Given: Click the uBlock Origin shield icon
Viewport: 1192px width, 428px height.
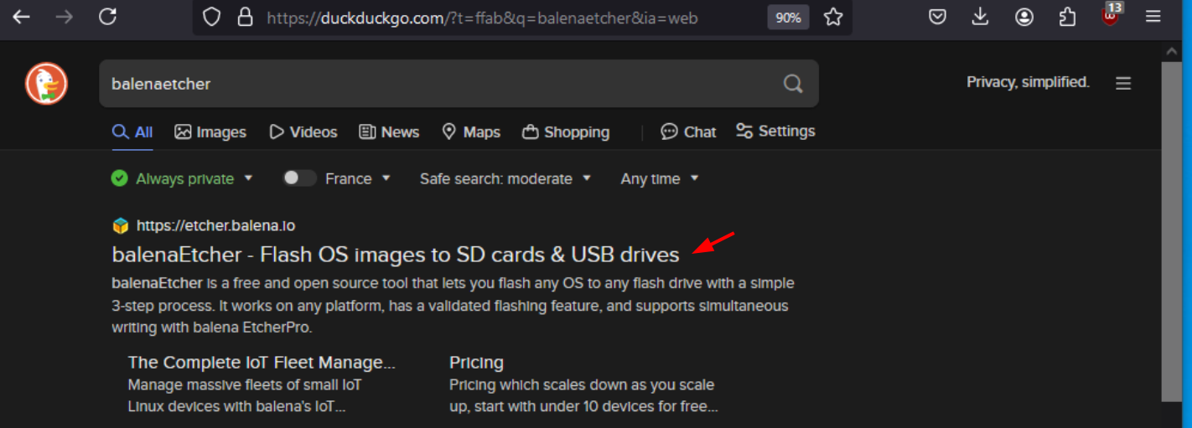Looking at the screenshot, I should point(1112,15).
